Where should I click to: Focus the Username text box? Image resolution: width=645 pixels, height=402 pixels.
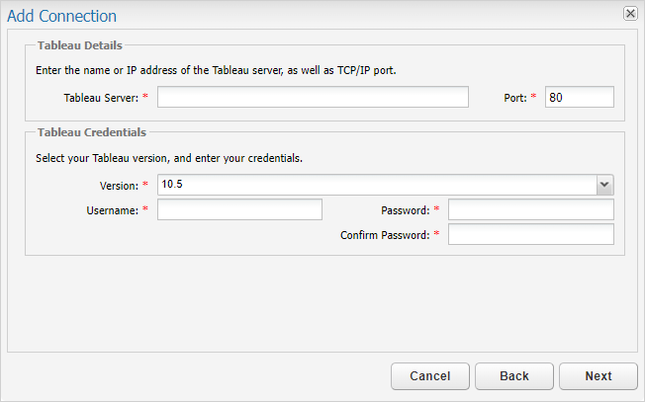239,209
